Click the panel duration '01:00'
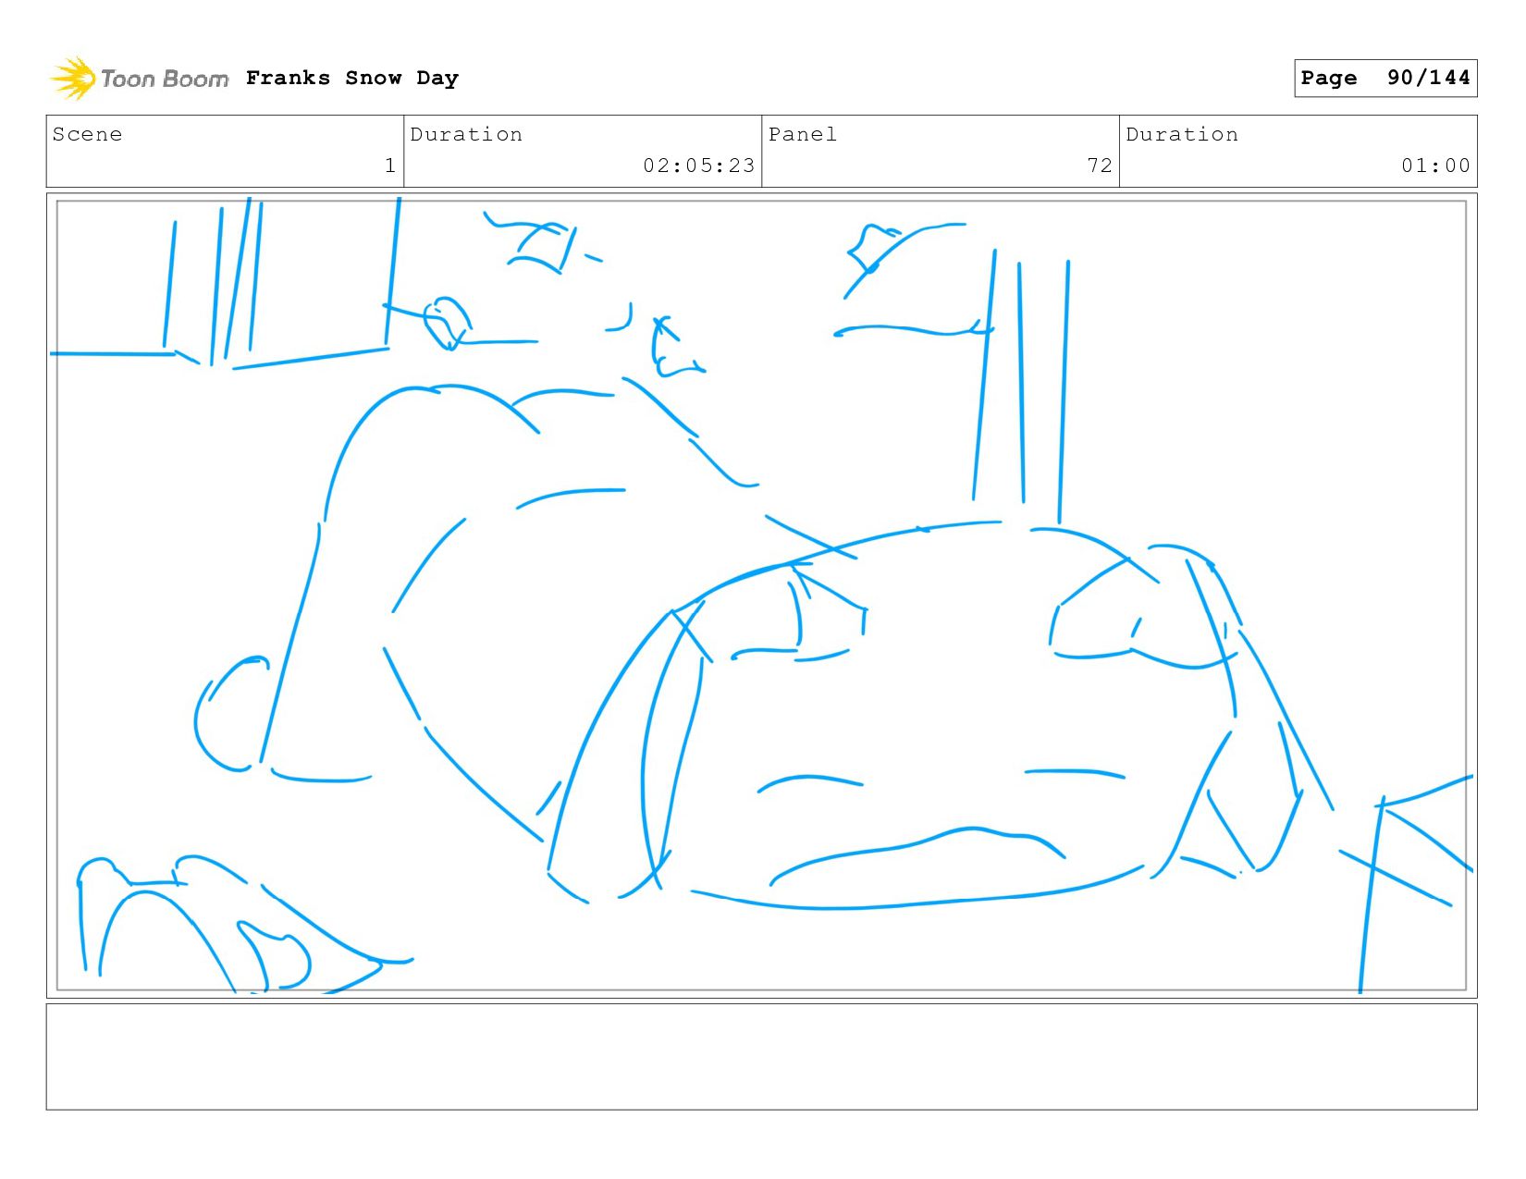Image resolution: width=1526 pixels, height=1179 pixels. [x=1435, y=166]
